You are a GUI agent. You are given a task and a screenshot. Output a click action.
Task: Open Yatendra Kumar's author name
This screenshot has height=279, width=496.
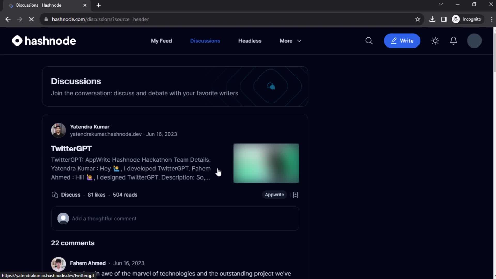coord(90,127)
